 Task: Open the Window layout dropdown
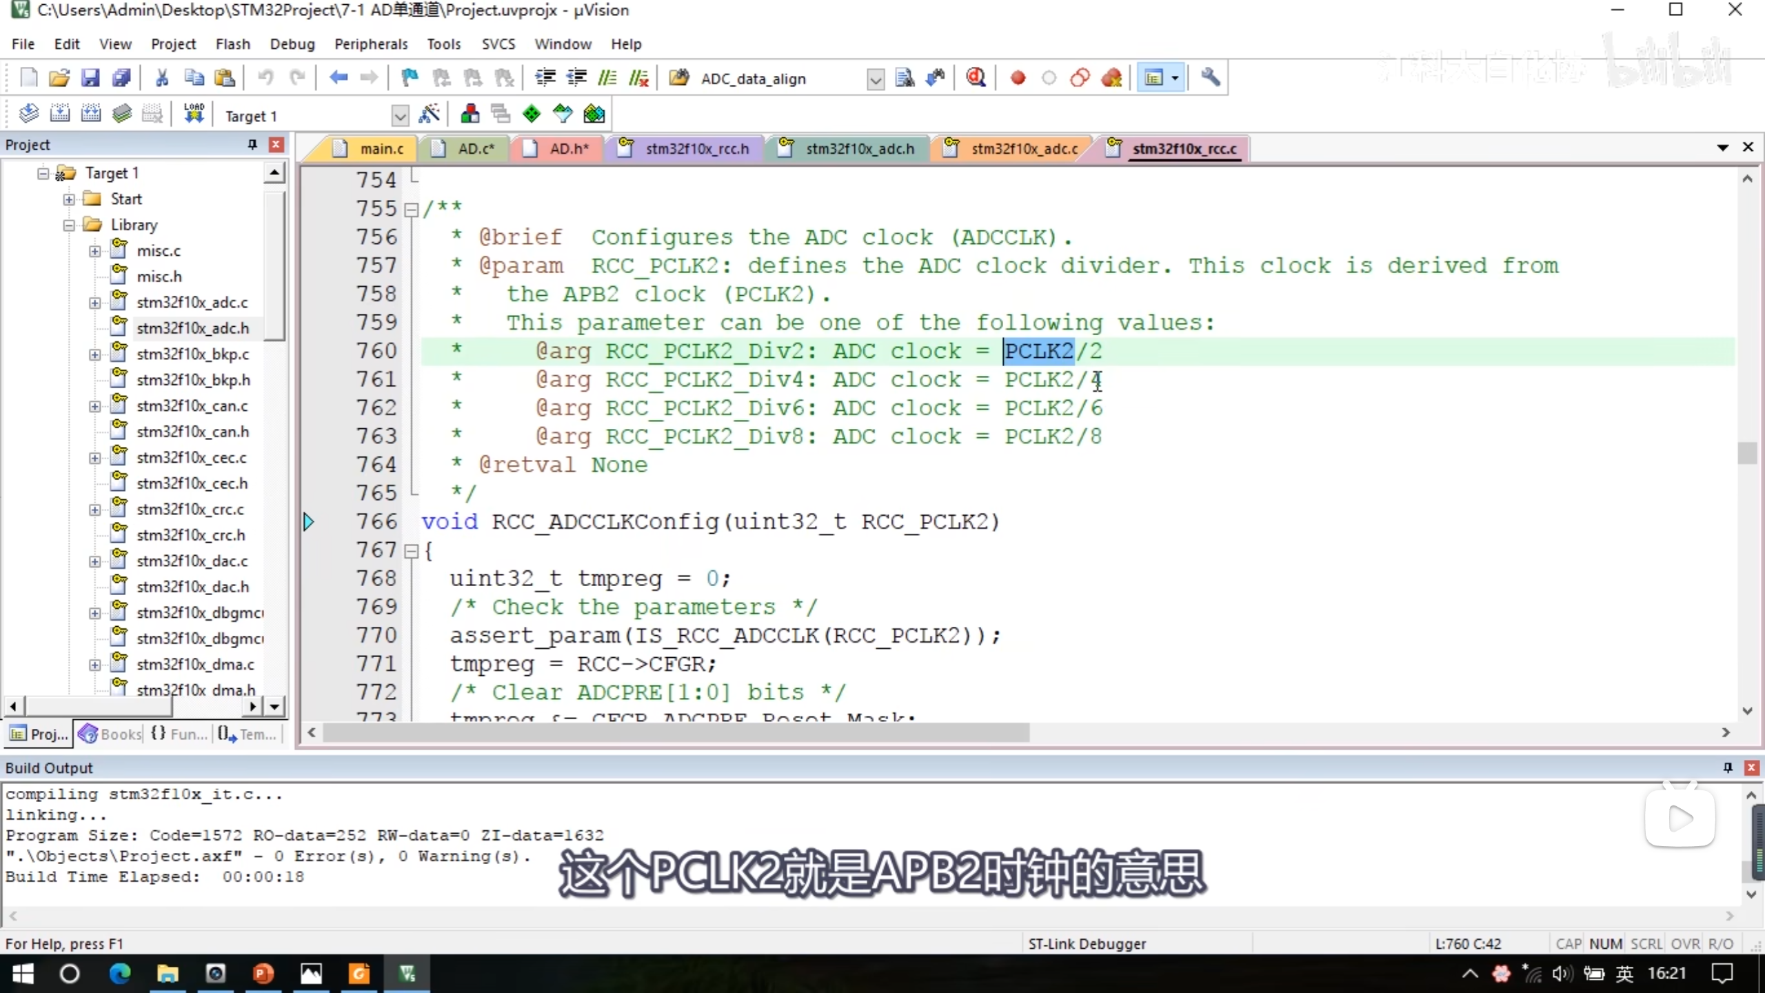coord(1175,78)
